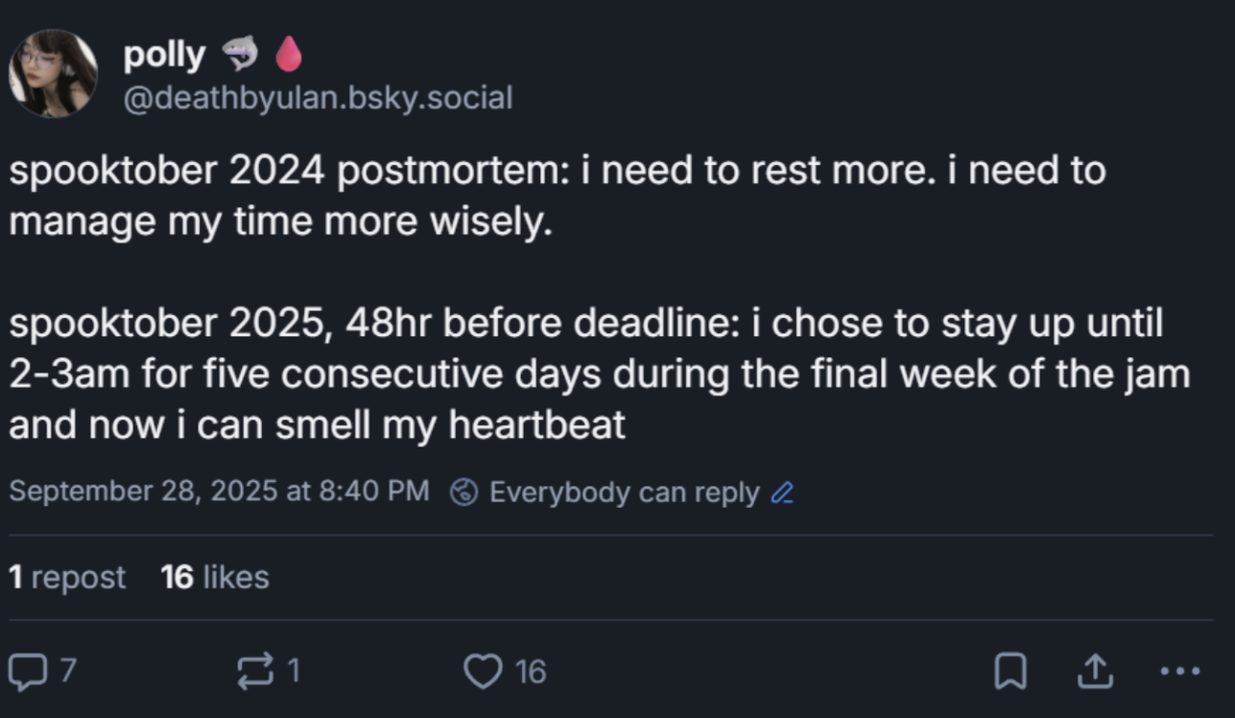Screen dimensions: 1235x718
Task: Open the repost arrows menu
Action: (x=255, y=671)
